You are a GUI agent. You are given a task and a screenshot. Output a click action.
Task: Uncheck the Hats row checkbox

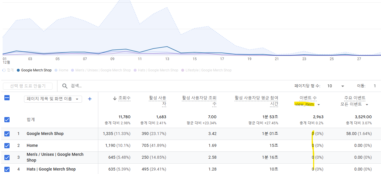tap(7, 169)
